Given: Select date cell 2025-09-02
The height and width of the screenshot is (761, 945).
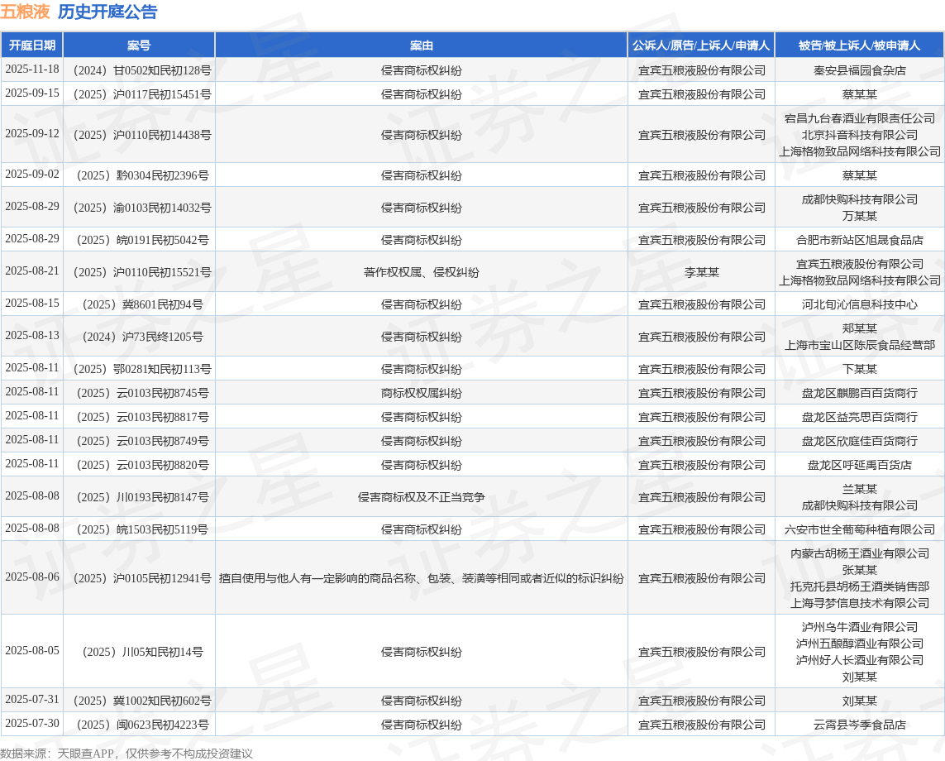Looking at the screenshot, I should [32, 175].
